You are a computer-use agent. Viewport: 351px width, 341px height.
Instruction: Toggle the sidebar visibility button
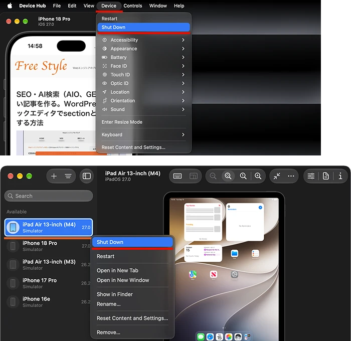coord(87,176)
